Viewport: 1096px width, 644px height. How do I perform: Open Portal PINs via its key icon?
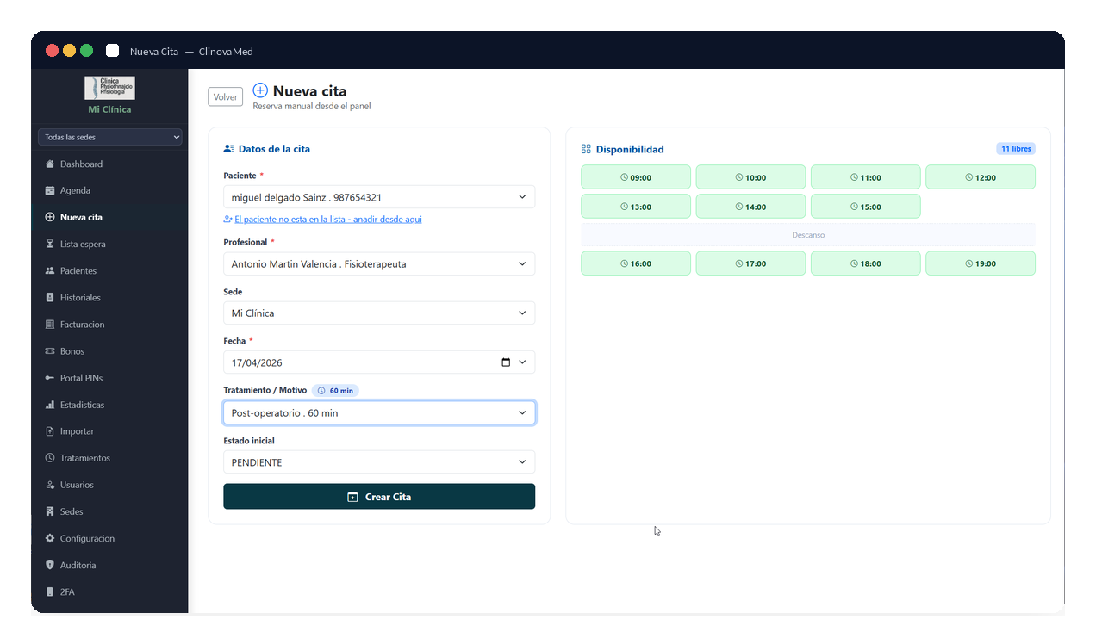pyautogui.click(x=49, y=378)
